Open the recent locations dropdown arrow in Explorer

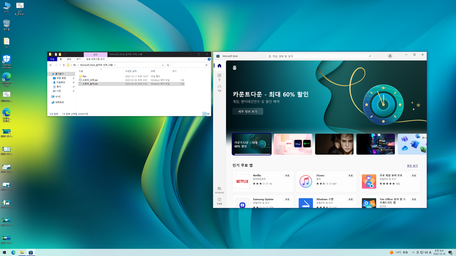pyautogui.click(x=60, y=65)
